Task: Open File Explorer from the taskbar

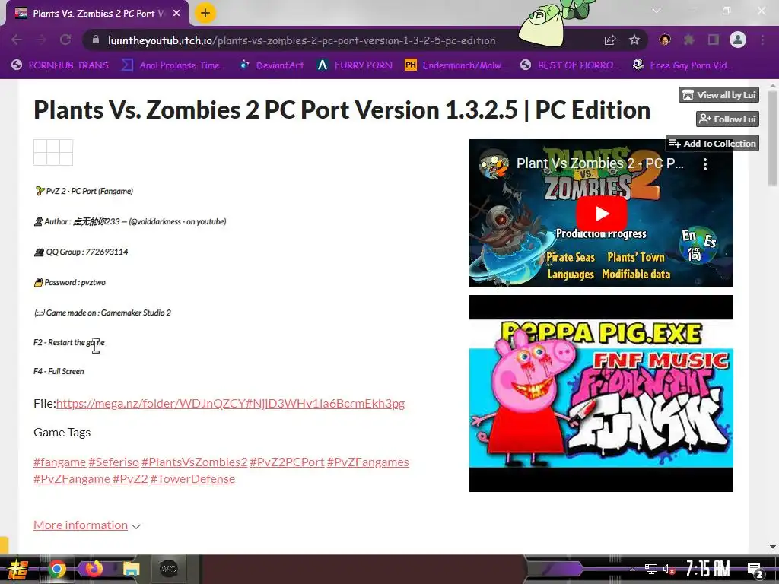Action: pos(132,569)
